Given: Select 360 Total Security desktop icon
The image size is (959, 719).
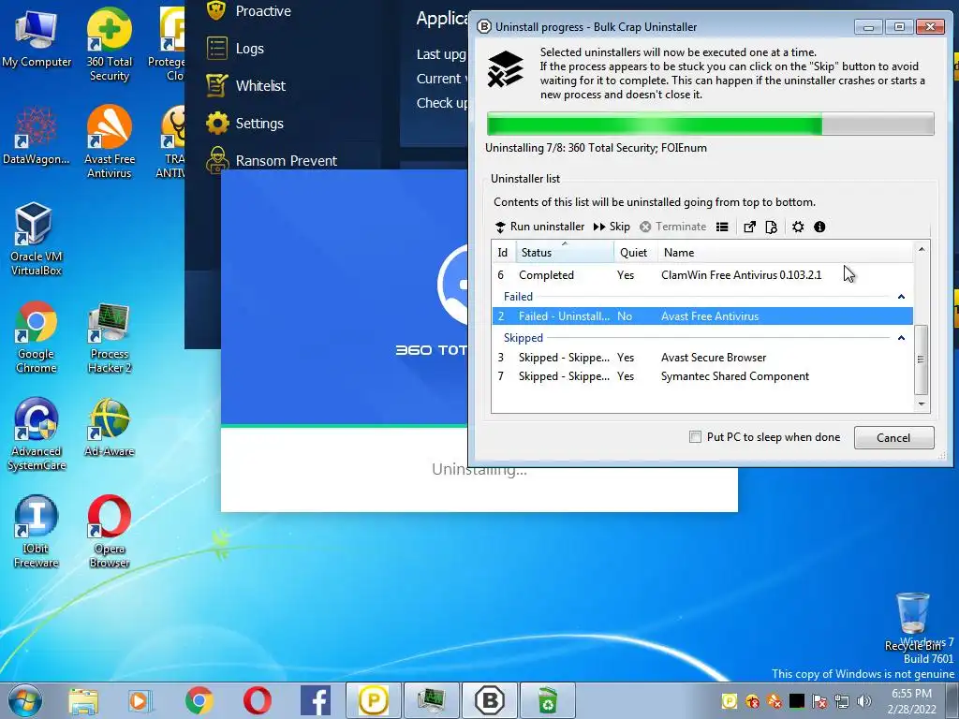Looking at the screenshot, I should (109, 44).
